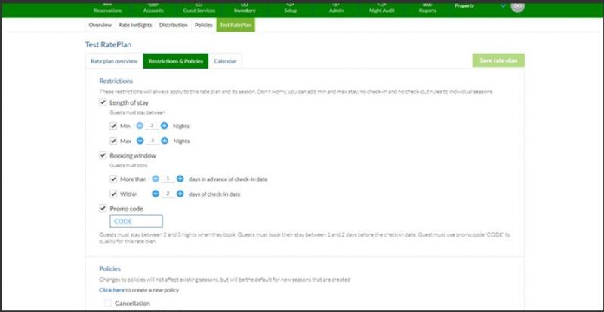Viewport: 604px width, 312px height.
Task: Click the Max nights number field
Action: click(x=153, y=141)
